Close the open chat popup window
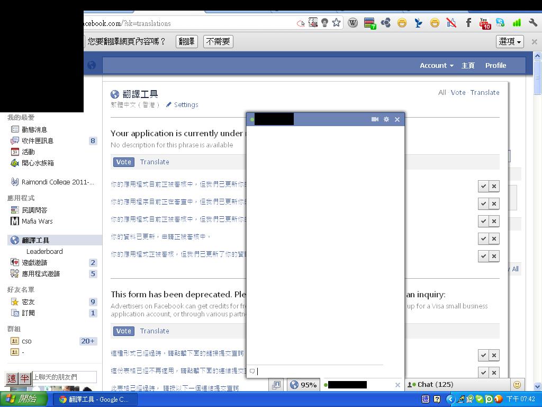542x407 pixels. 397,119
